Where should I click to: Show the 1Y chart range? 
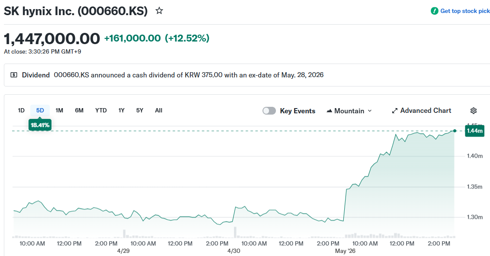(x=121, y=110)
